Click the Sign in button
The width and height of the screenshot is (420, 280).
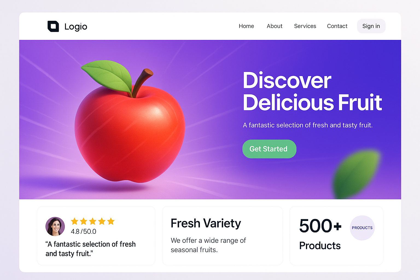coord(371,26)
